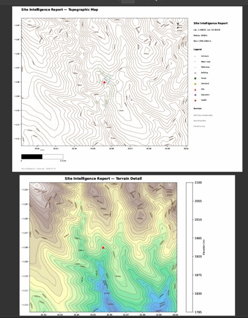
Task: Click the 'Education' legend label
Action: [x=205, y=95]
